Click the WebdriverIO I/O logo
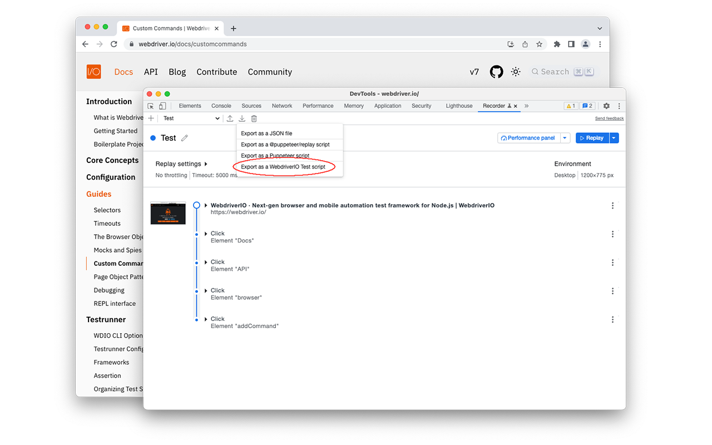Screen dimensions: 712x445 [94, 72]
